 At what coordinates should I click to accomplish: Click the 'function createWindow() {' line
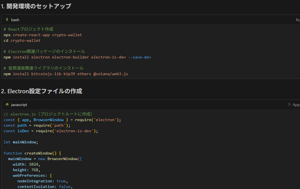coord(32,153)
